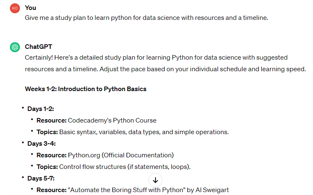Image resolution: width=313 pixels, height=195 pixels.
Task: Click the 'Days 1-2:' bullet item
Action: point(41,109)
